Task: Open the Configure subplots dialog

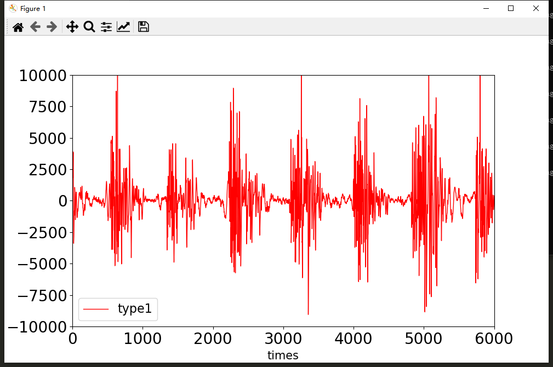Action: tap(106, 27)
